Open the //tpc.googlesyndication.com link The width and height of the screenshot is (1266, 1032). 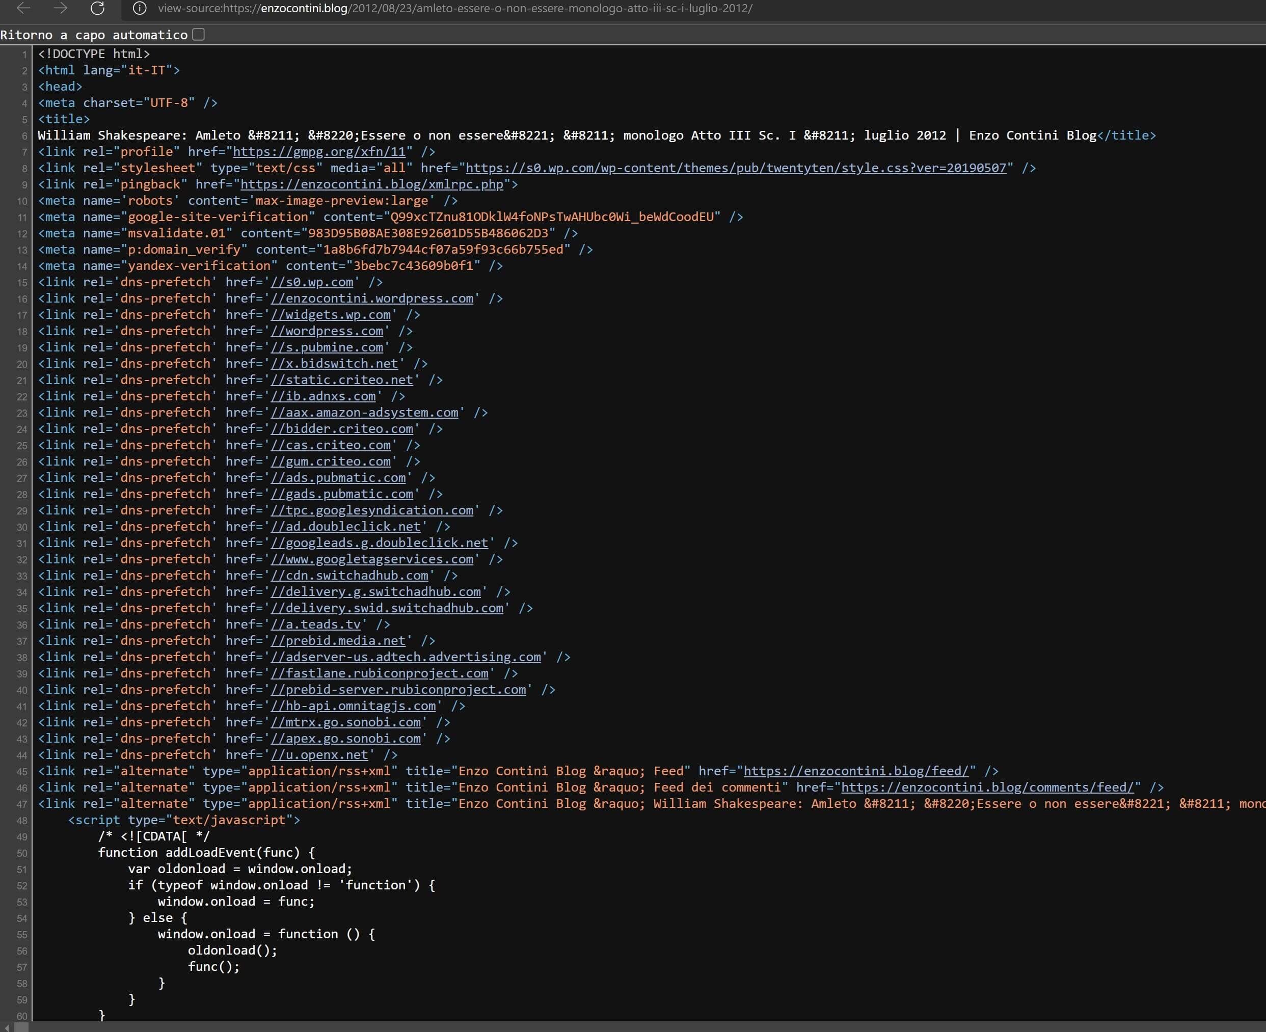tap(372, 510)
